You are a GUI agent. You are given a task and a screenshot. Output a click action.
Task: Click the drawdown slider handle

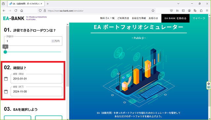pos(5,52)
